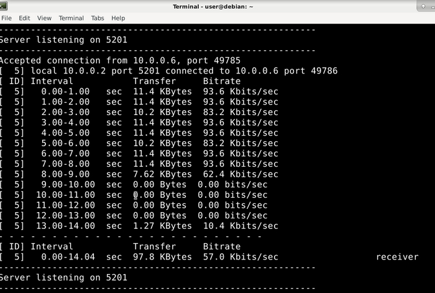The width and height of the screenshot is (435, 293).
Task: Click the bitrate '10.4 Kbits/sec'
Action: [x=240, y=226]
